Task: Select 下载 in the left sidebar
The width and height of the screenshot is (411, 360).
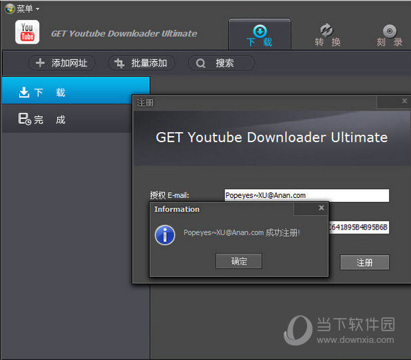Action: (76, 91)
